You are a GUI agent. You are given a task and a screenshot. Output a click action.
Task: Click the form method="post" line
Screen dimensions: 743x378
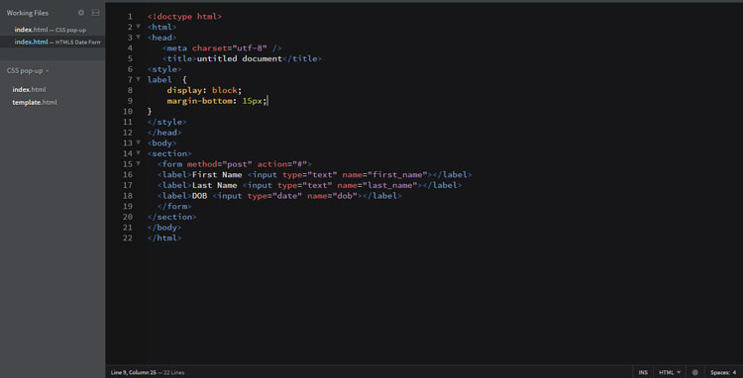pyautogui.click(x=235, y=164)
